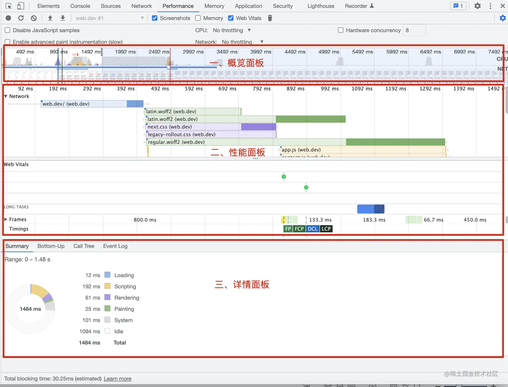Click the FCP timing marker
Screen dimensions: 508x387
[299, 229]
